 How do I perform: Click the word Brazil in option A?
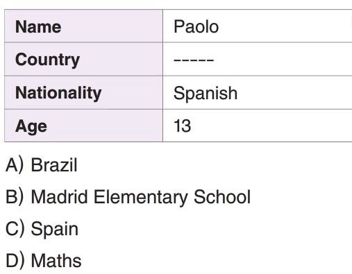tap(54, 165)
